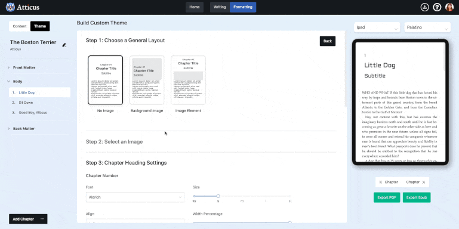The height and width of the screenshot is (229, 459).
Task: Click the Little Dog title in preview
Action: (380, 65)
